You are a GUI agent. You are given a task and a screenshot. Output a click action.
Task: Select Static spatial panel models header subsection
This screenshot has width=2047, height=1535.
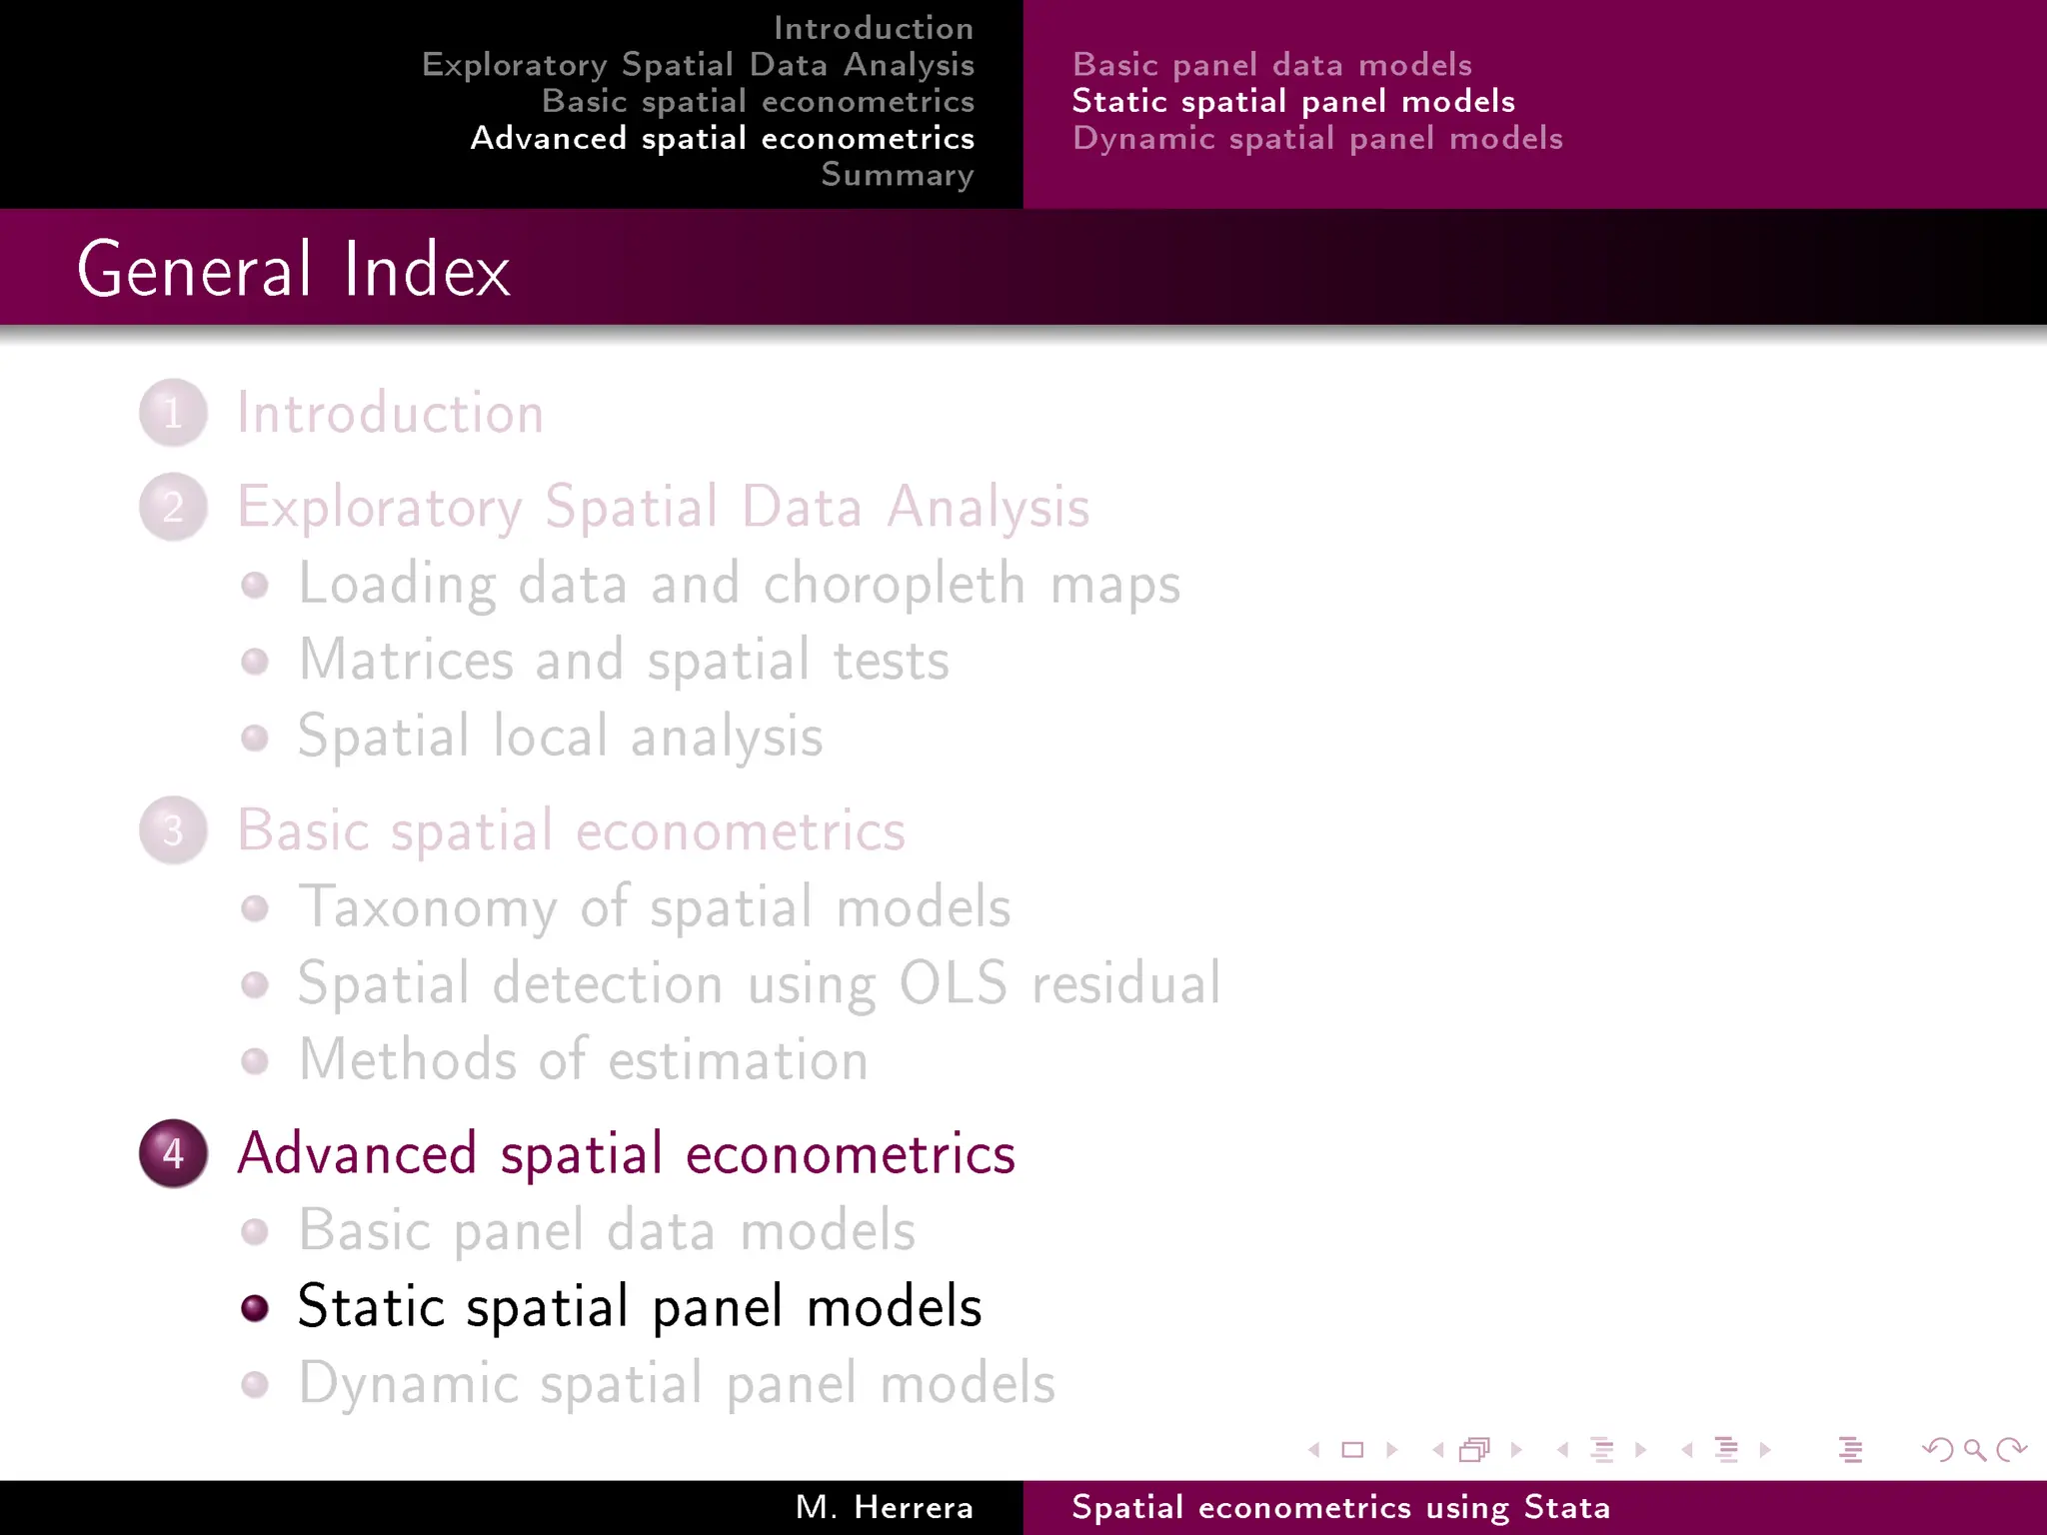(1293, 101)
